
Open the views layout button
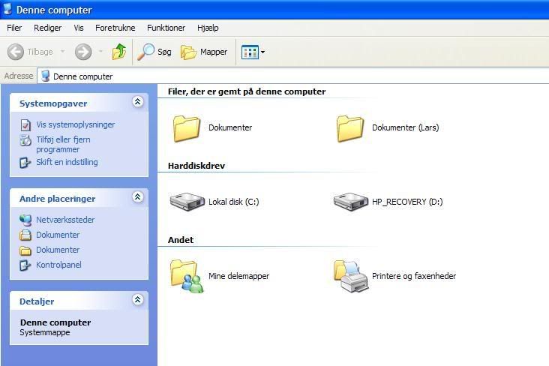pyautogui.click(x=250, y=52)
